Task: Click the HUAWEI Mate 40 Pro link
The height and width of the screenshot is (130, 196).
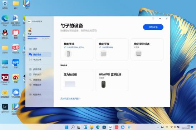Action: [75, 47]
